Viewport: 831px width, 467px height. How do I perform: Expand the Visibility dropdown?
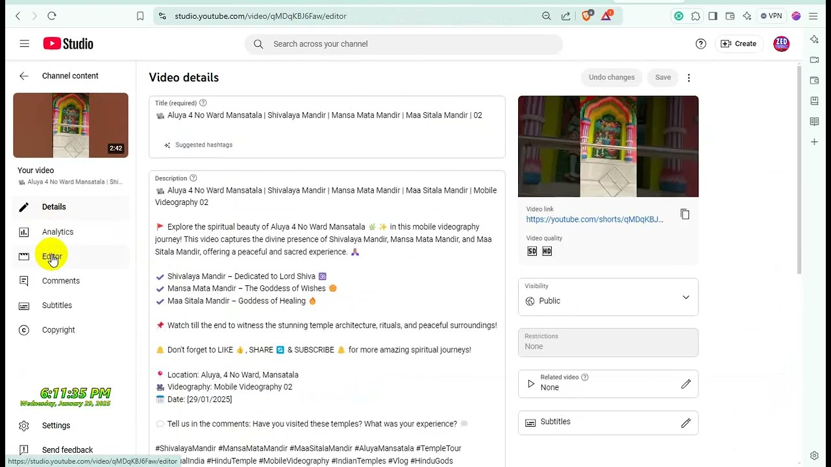(608, 297)
